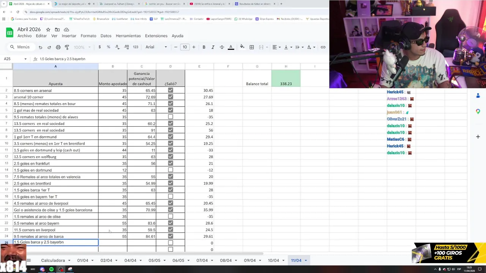Open the 11/04 sheet tab options arrow
Image resolution: width=486 pixels, height=273 pixels.
pyautogui.click(x=306, y=260)
